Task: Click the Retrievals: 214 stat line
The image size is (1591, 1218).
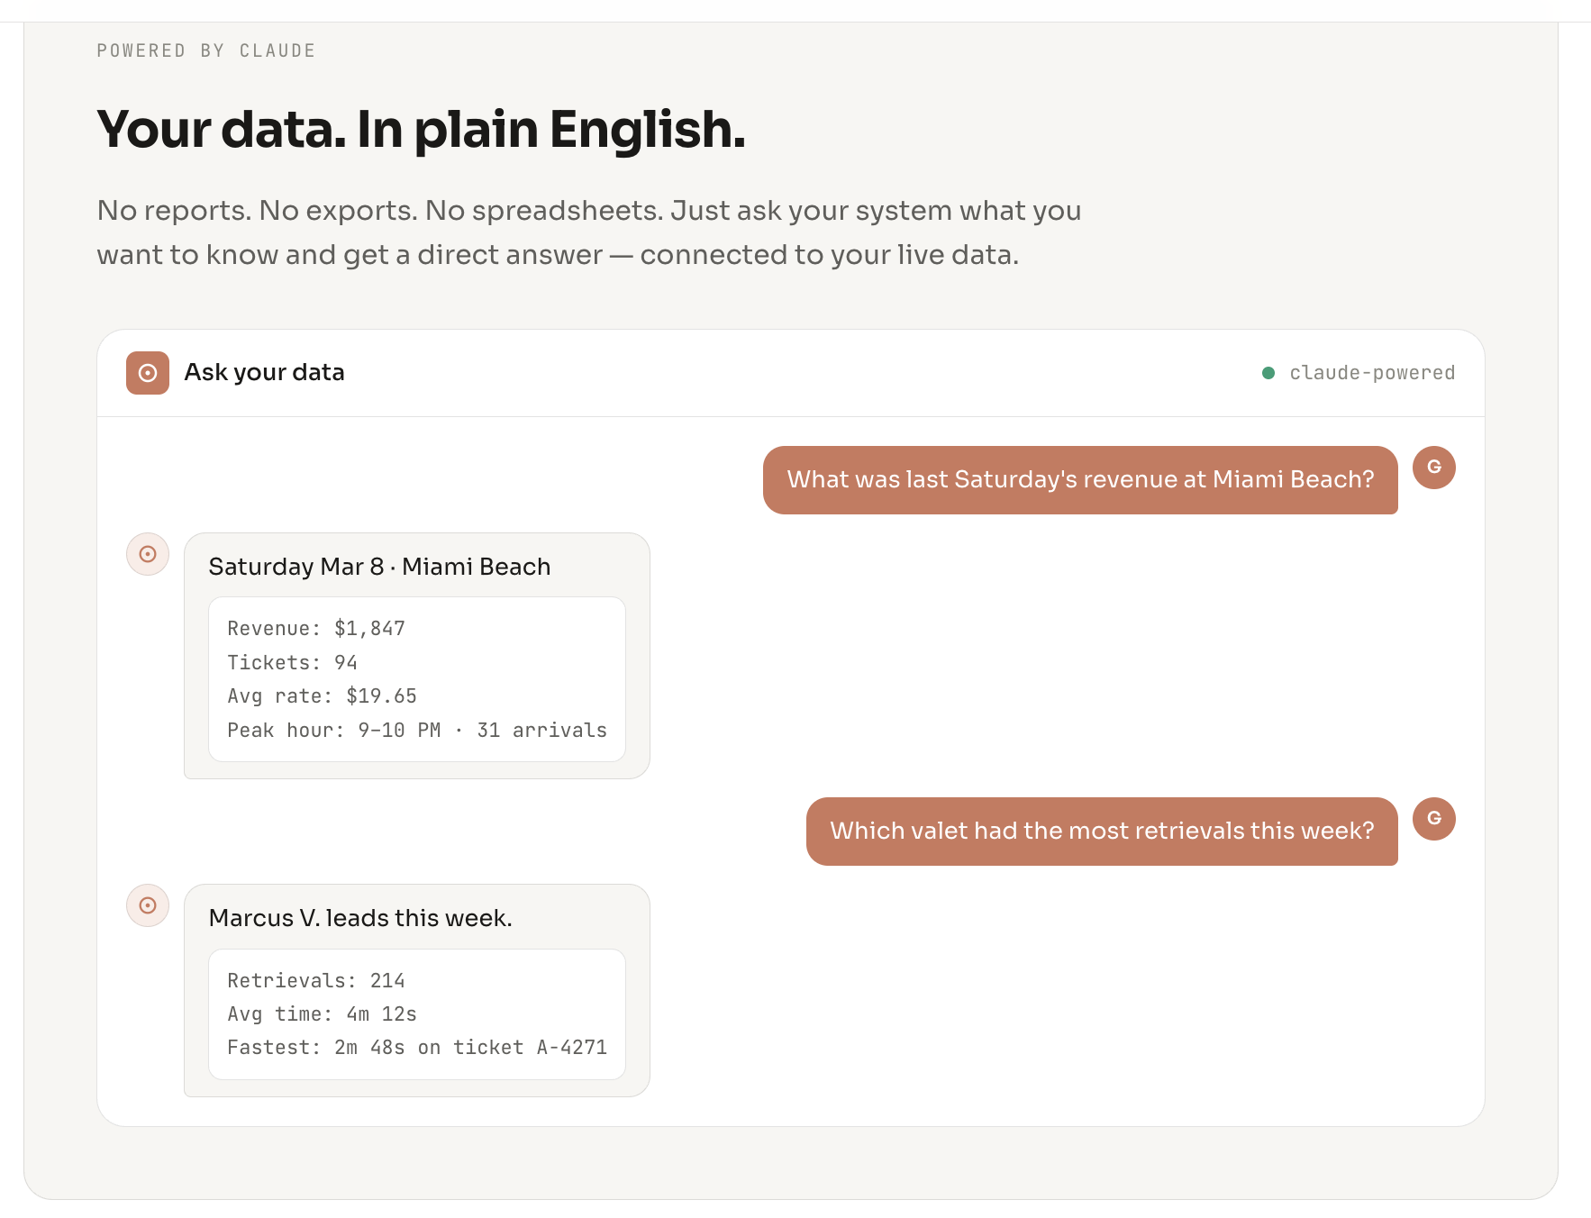Action: coord(316,980)
